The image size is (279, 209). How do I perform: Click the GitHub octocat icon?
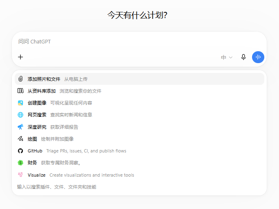tap(20, 151)
